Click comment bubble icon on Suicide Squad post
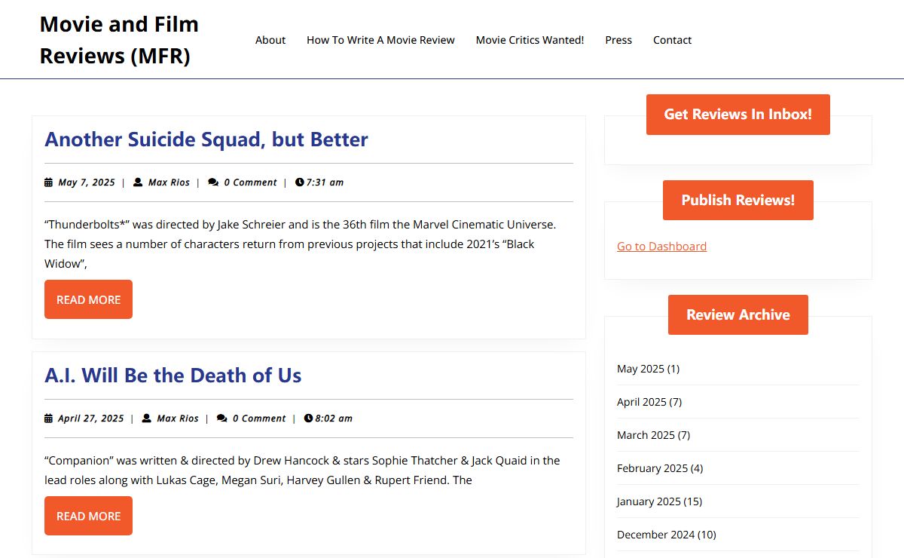Screen dimensions: 904x558 pyautogui.click(x=213, y=182)
